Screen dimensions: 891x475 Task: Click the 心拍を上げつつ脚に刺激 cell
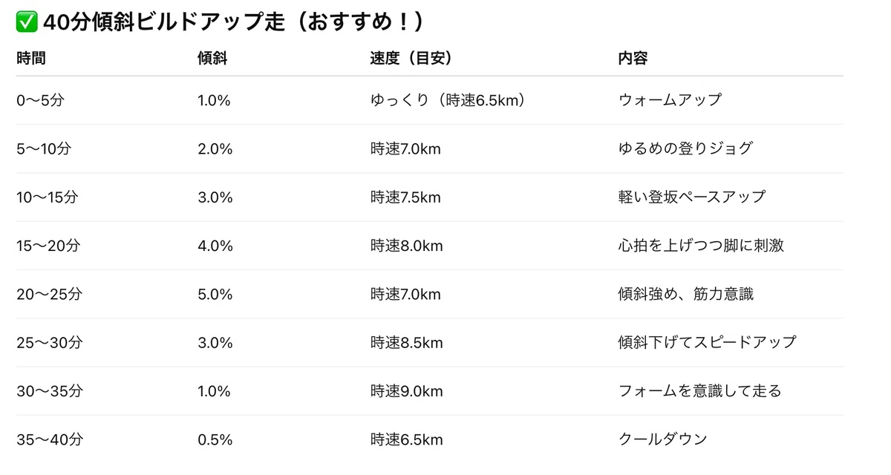pos(701,246)
